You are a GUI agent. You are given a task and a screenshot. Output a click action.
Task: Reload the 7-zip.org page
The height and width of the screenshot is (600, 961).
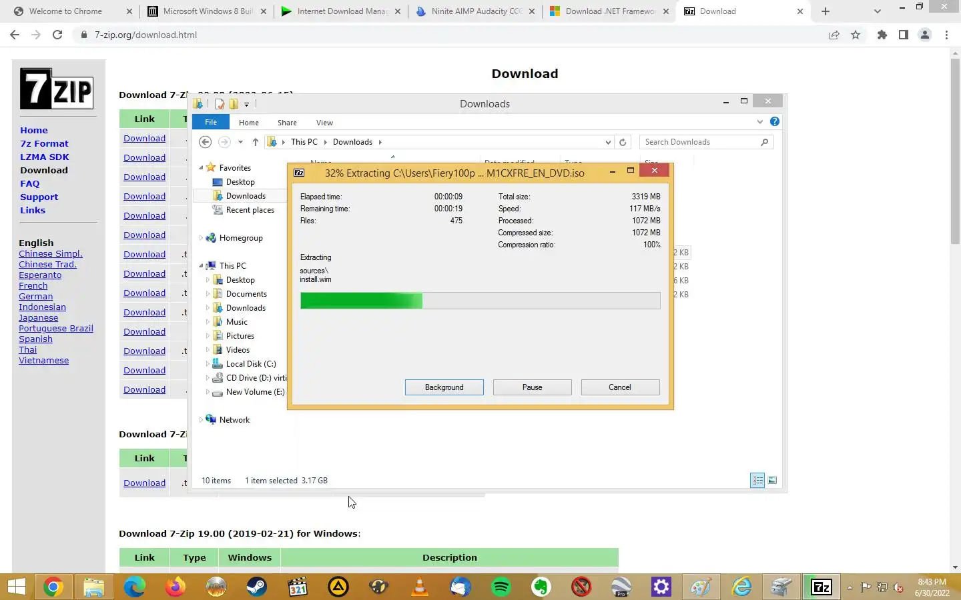(57, 35)
